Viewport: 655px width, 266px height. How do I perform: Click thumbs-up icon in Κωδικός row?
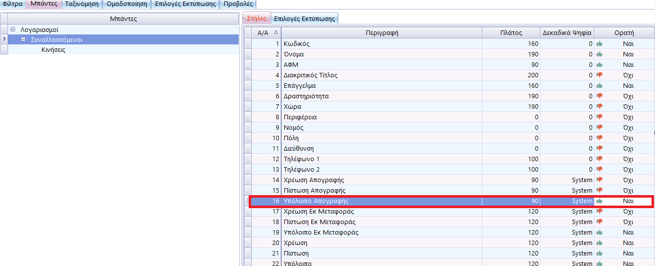coord(599,44)
